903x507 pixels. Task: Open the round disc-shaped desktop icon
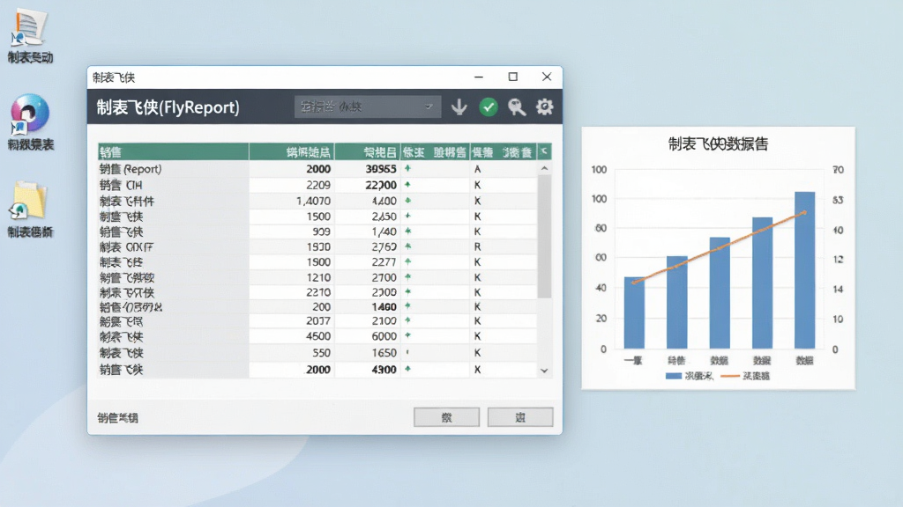tap(29, 114)
